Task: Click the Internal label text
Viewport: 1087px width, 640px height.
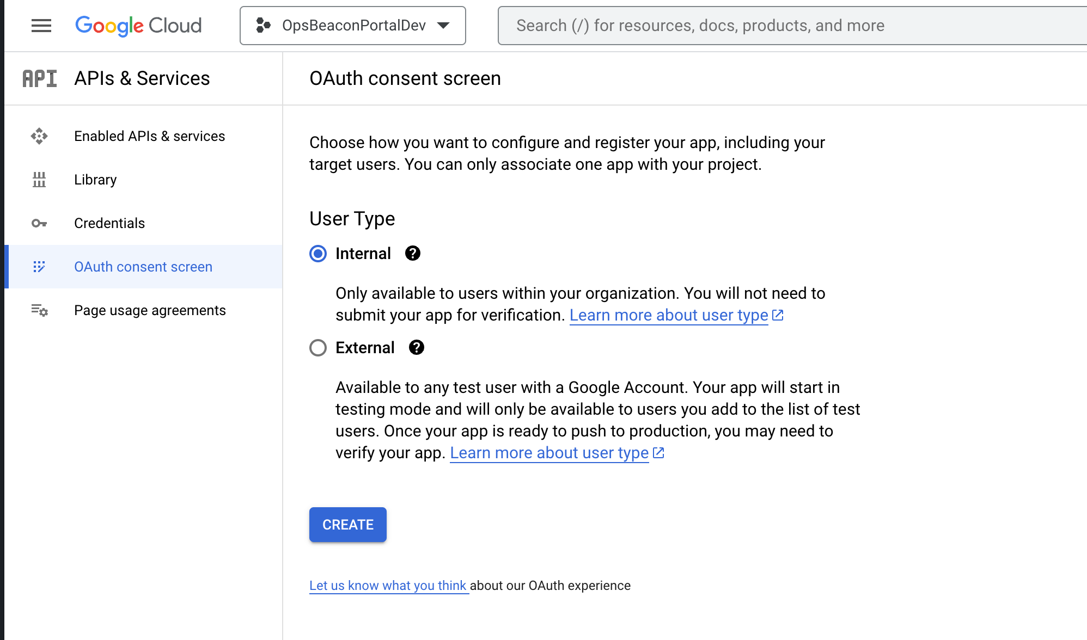Action: pos(363,254)
